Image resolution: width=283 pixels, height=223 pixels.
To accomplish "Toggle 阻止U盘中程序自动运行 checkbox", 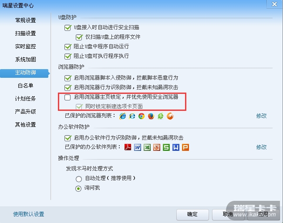I will [x=67, y=47].
